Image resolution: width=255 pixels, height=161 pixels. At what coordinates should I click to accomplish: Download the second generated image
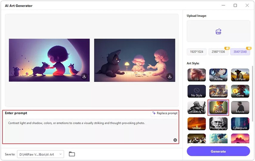point(170,76)
